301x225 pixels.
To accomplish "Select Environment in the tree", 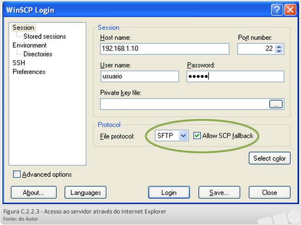I will pyautogui.click(x=30, y=45).
